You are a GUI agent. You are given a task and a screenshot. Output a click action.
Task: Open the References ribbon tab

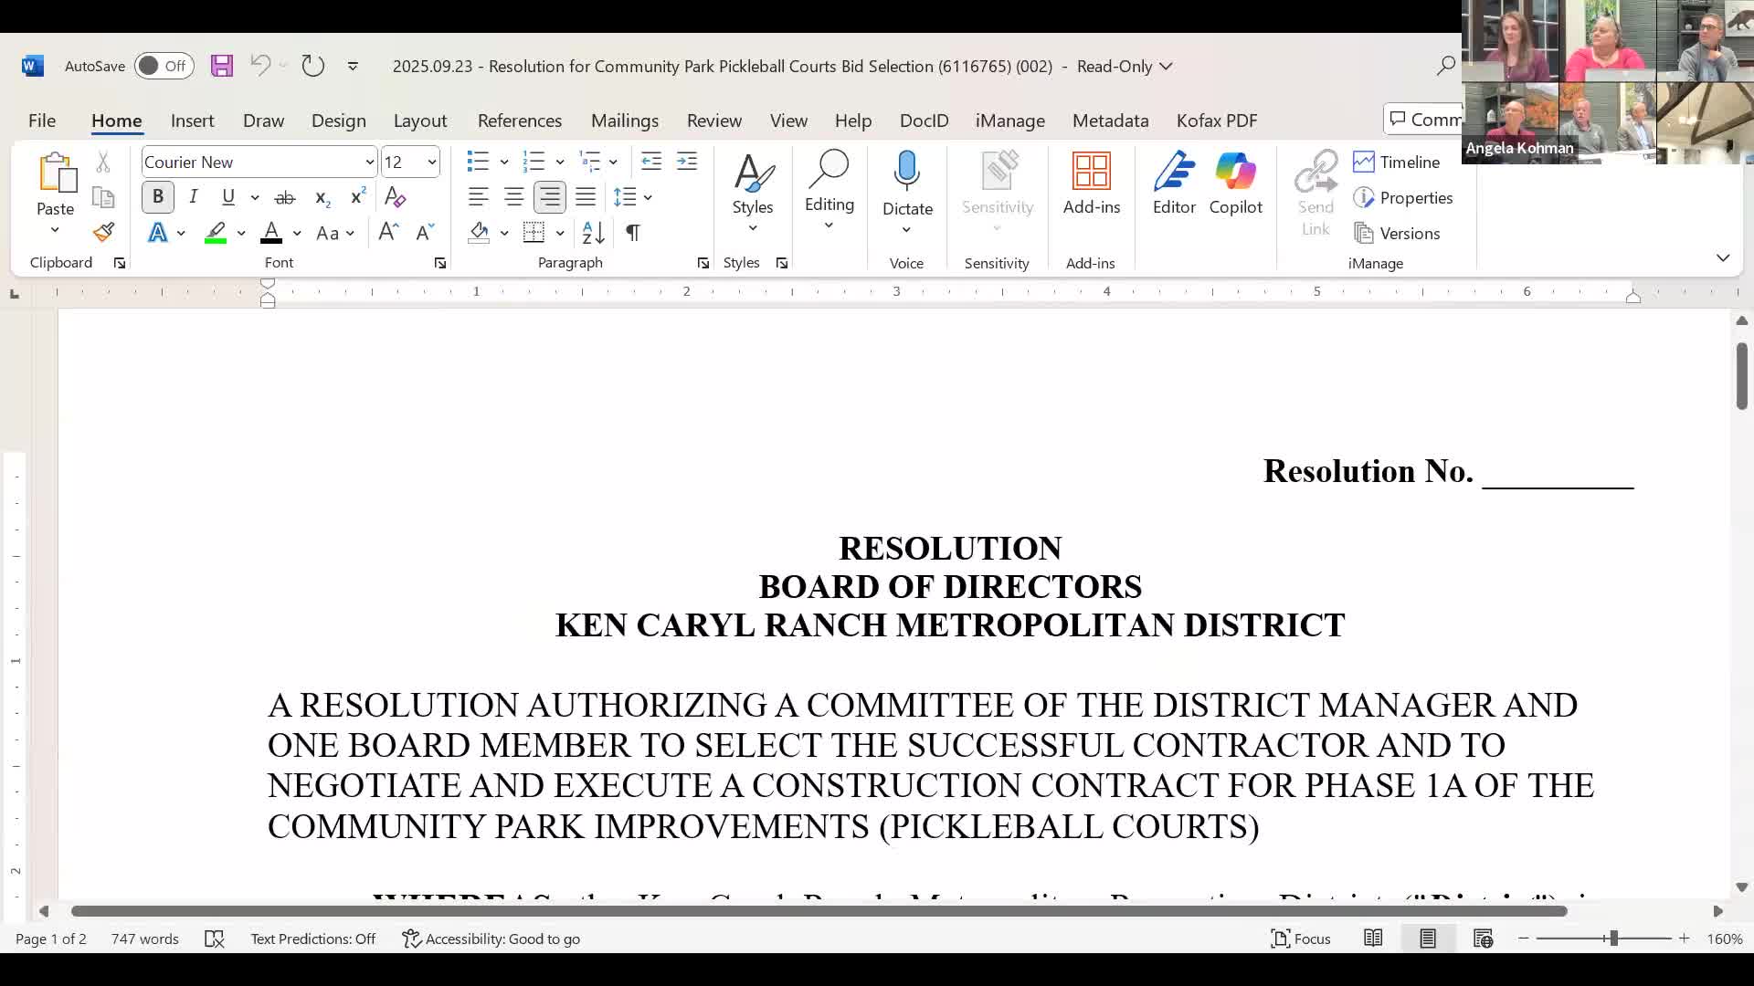(x=519, y=121)
